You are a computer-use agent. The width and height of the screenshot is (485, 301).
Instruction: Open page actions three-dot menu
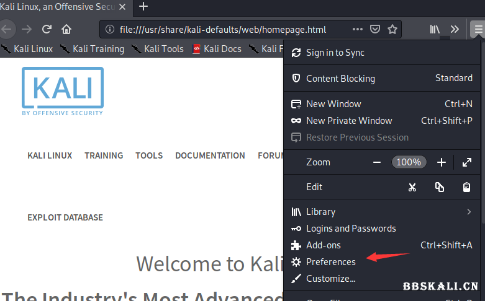(x=358, y=29)
